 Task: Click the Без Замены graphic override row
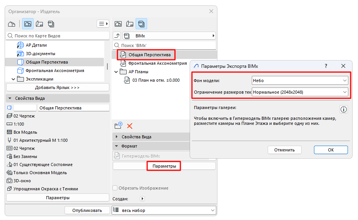(x=22, y=156)
